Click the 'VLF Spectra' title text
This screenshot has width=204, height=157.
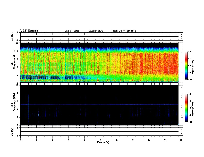tap(29, 31)
